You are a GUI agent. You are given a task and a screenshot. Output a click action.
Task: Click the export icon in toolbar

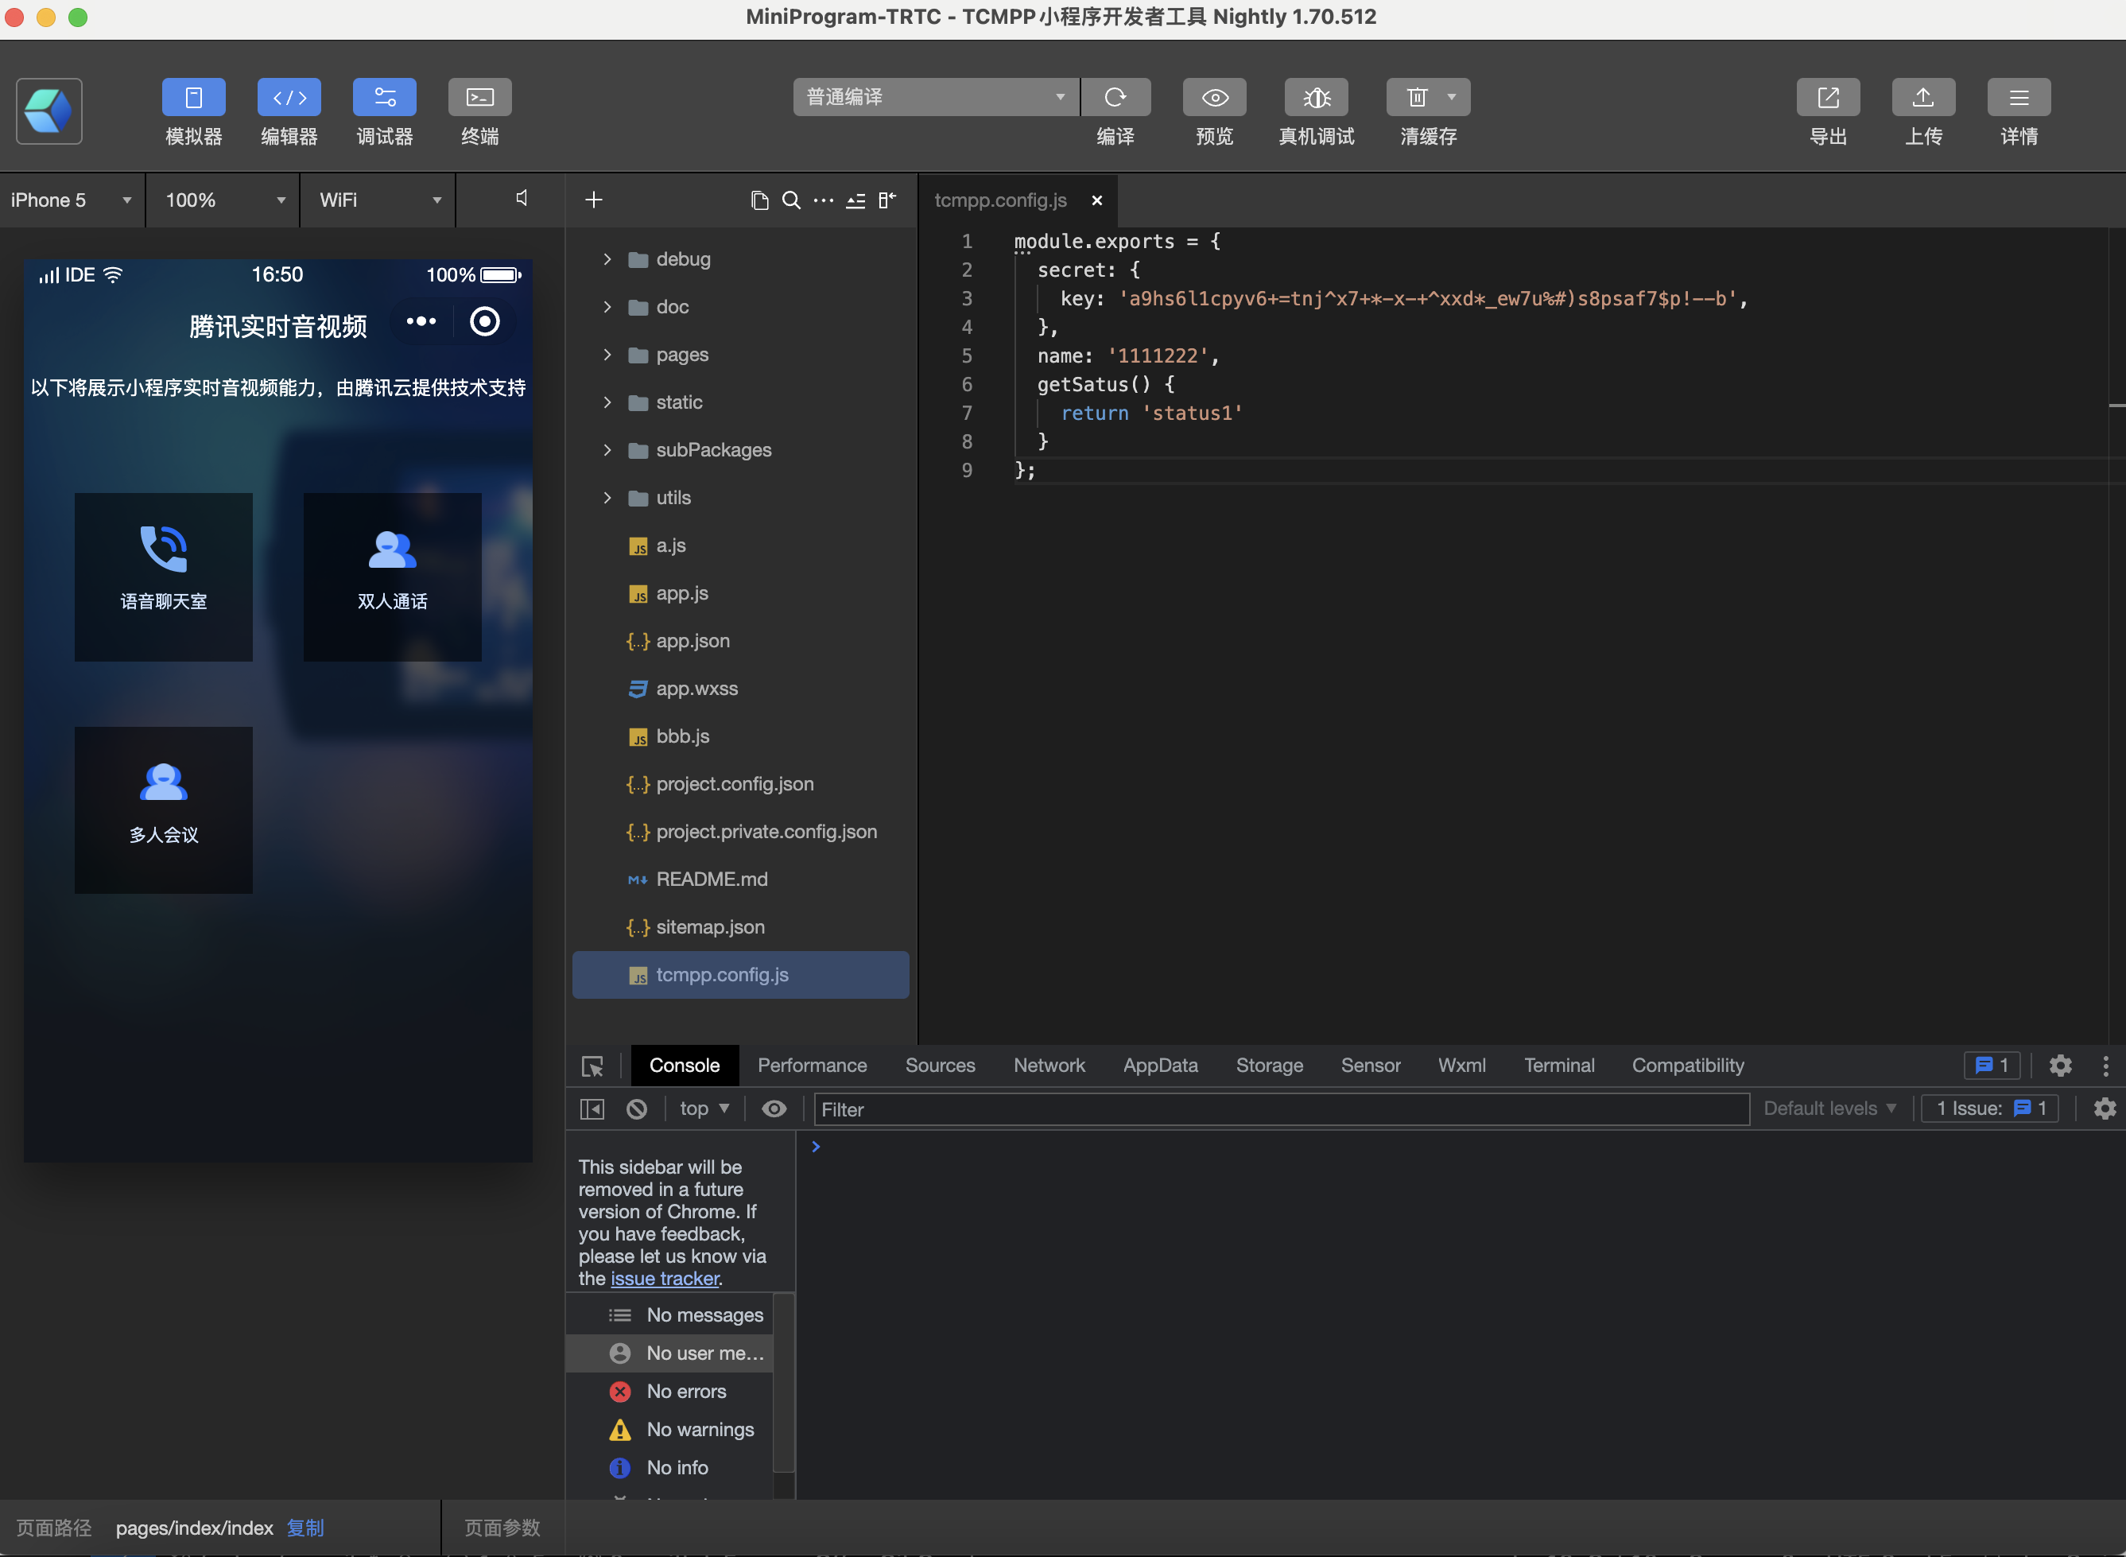click(1827, 97)
